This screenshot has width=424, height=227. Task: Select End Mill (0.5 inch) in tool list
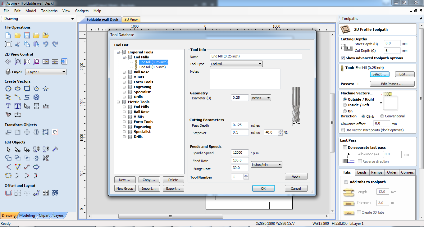(x=153, y=67)
